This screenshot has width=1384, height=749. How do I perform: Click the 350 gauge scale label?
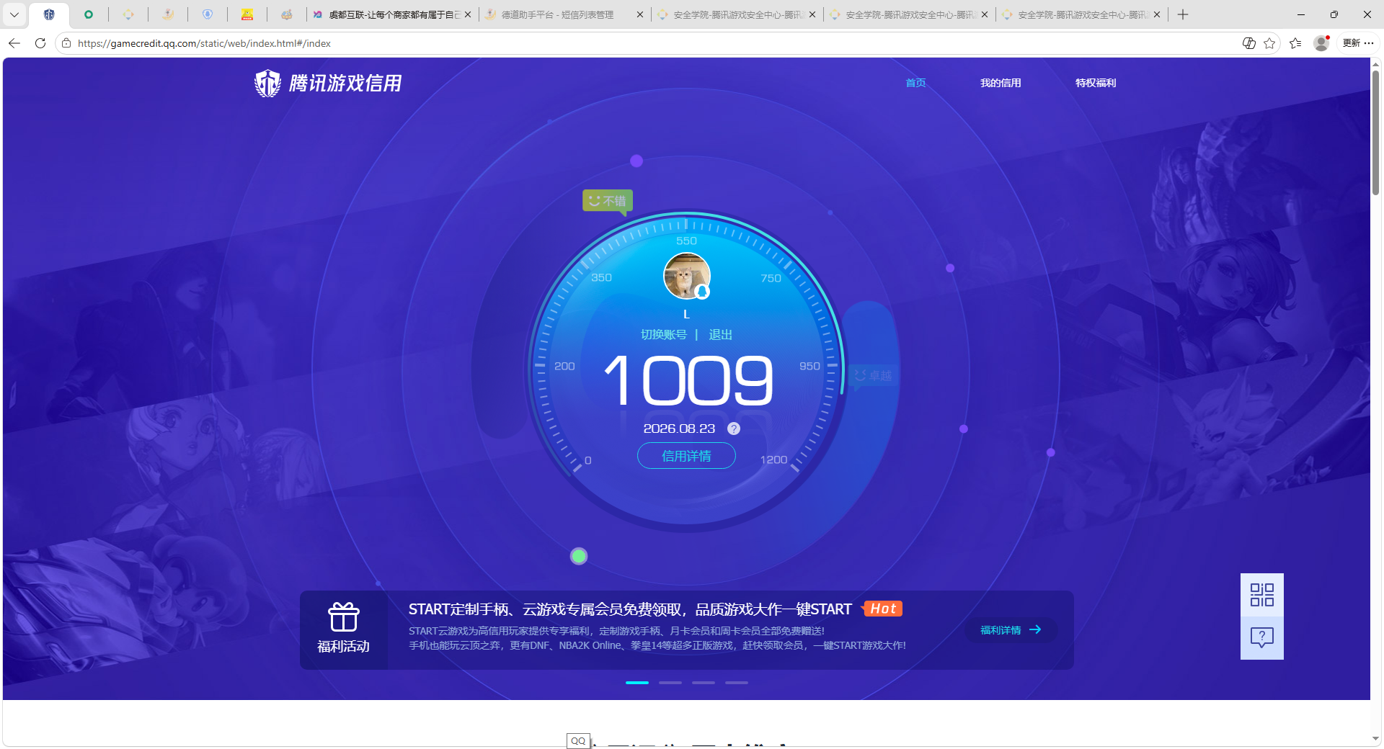601,277
